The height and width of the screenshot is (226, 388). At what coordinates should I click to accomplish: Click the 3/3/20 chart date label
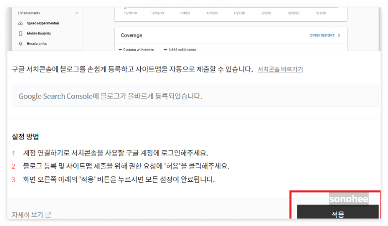pyautogui.click(x=321, y=13)
